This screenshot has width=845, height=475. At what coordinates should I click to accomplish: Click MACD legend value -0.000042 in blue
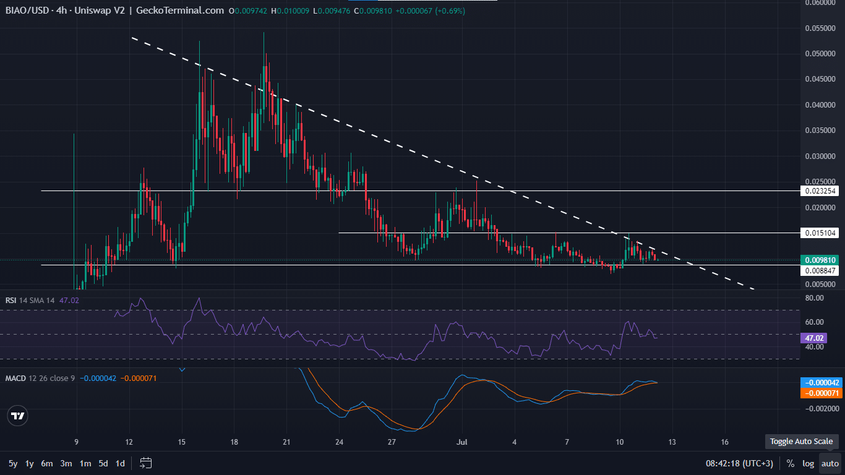click(x=98, y=377)
